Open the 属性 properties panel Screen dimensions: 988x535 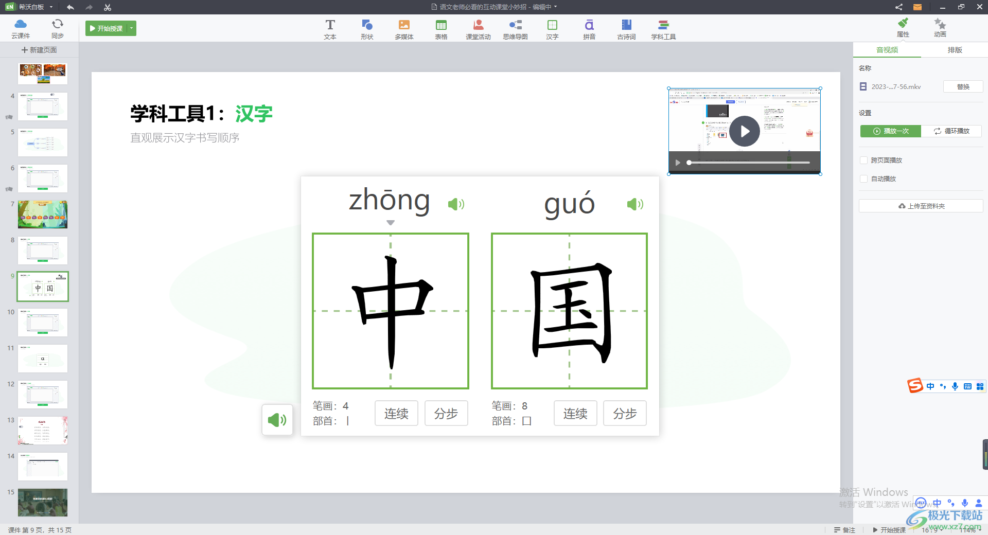(903, 28)
